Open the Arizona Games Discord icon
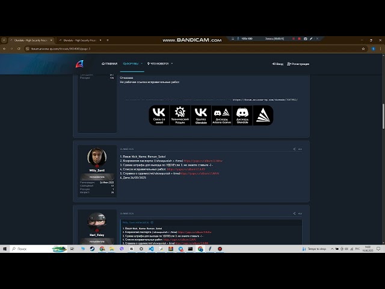 pyautogui.click(x=221, y=115)
